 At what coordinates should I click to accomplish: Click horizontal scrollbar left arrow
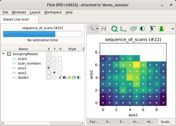(x=2, y=123)
